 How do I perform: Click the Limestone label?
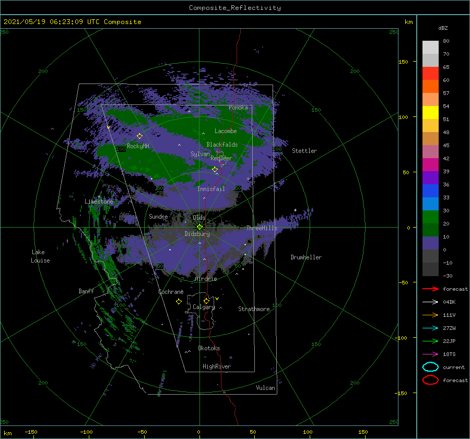click(99, 201)
